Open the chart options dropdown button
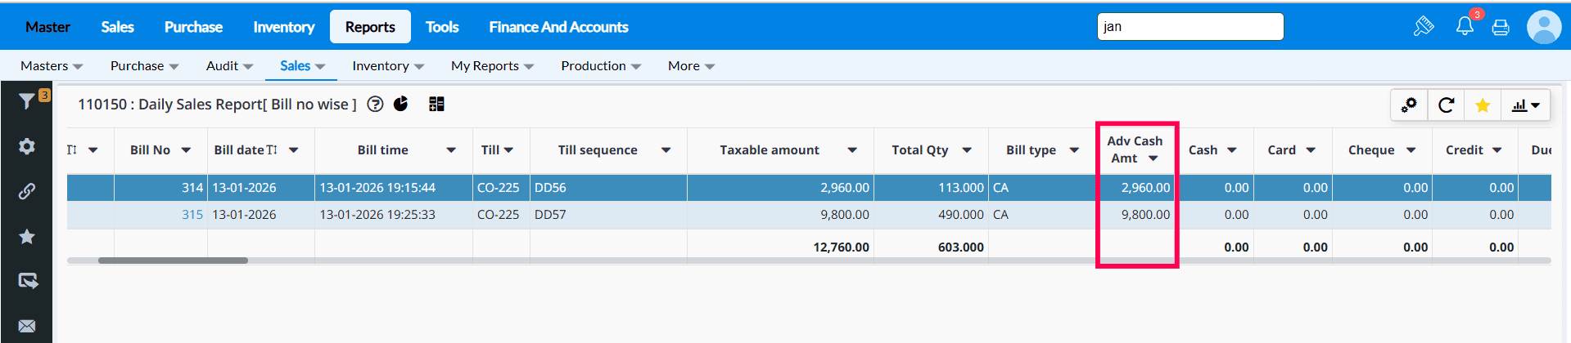 tap(1526, 105)
